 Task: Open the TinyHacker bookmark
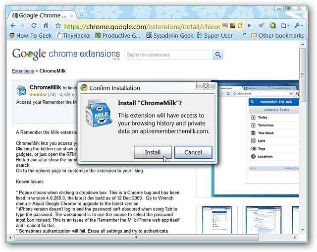(74, 36)
